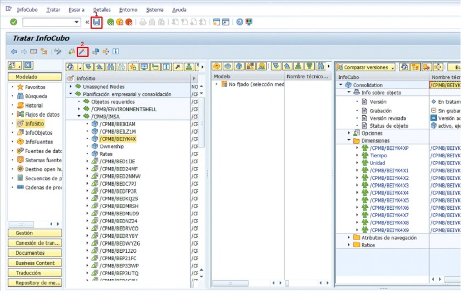The width and height of the screenshot is (461, 296).
Task: Click the blue left arrow Back icon
Action: point(14,52)
